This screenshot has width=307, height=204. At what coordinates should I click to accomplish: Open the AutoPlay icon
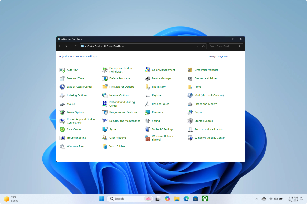pyautogui.click(x=62, y=70)
